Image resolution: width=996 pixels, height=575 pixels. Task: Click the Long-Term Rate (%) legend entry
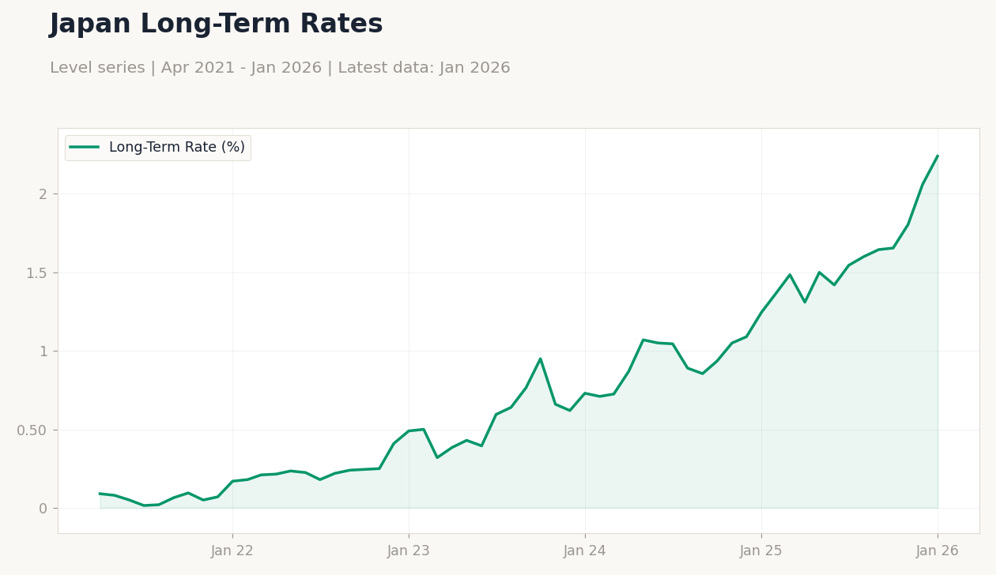pos(158,148)
